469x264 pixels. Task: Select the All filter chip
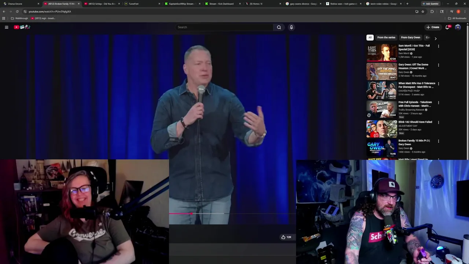(x=370, y=37)
